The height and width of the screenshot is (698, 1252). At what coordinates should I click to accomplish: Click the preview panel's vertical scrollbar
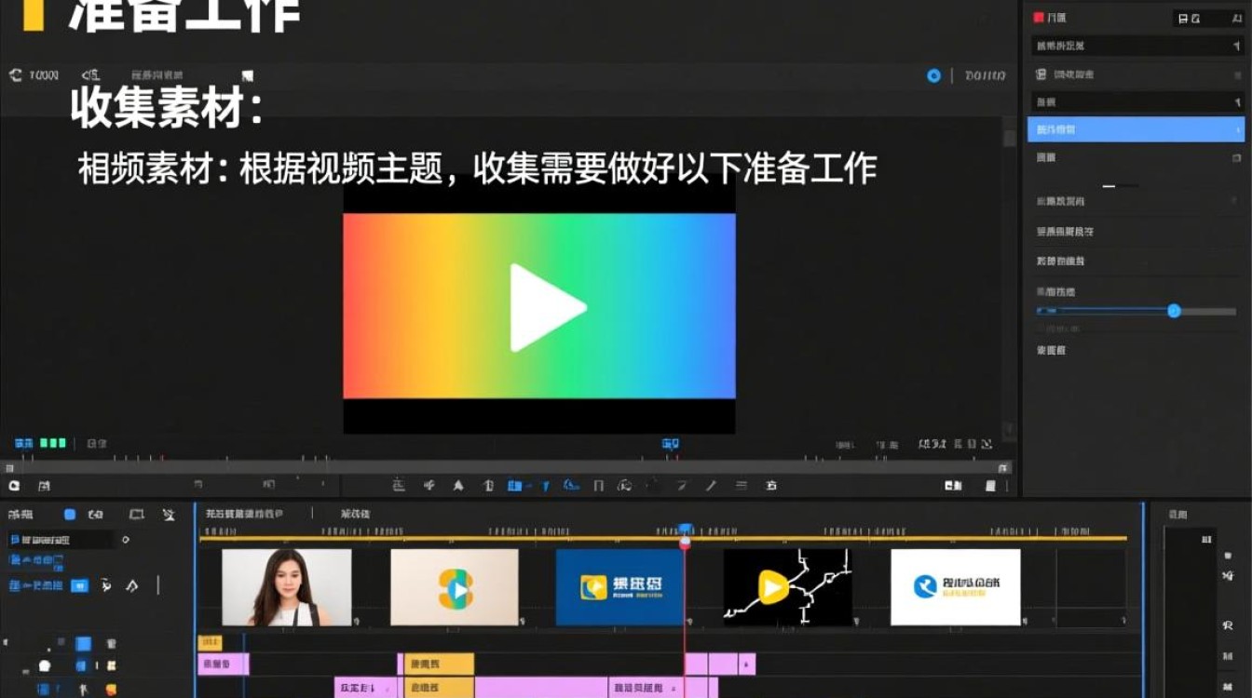[1009, 279]
